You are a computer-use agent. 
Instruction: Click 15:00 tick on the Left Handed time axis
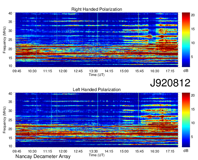[124, 151]
